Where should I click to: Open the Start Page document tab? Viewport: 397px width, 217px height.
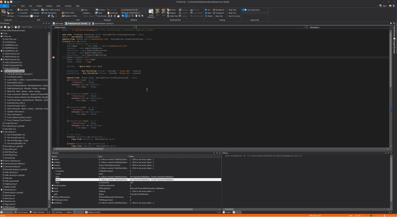tap(58, 24)
